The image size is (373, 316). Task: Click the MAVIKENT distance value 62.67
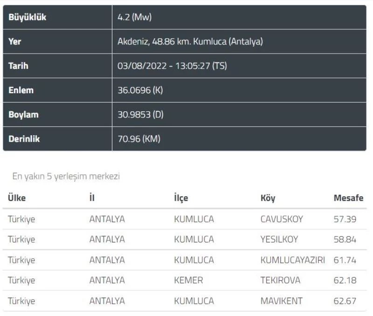pyautogui.click(x=345, y=301)
